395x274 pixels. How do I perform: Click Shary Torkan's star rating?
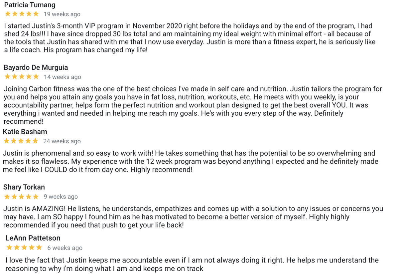pos(22,197)
